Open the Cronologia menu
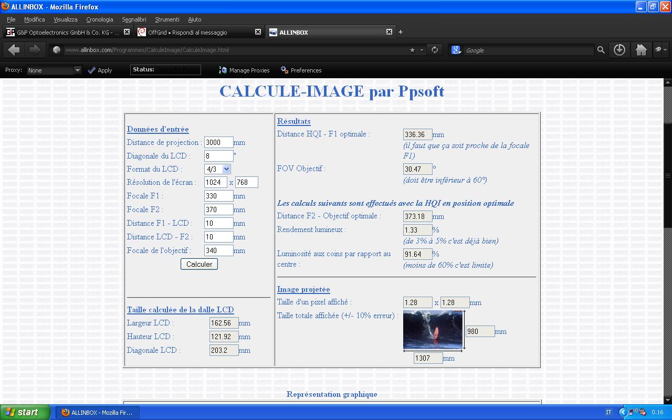The width and height of the screenshot is (672, 420). click(100, 19)
